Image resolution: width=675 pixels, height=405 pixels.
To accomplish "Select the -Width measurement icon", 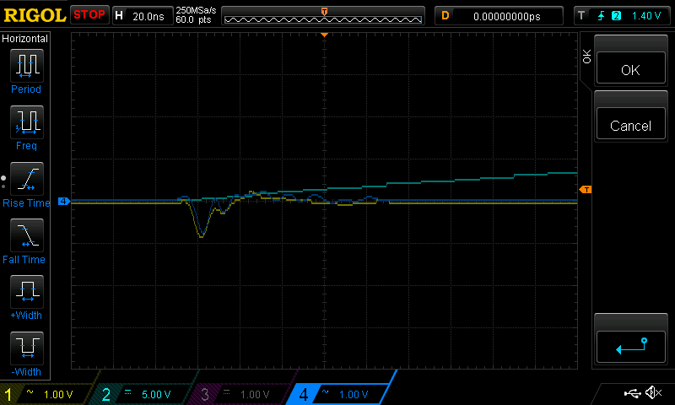I will pos(27,348).
